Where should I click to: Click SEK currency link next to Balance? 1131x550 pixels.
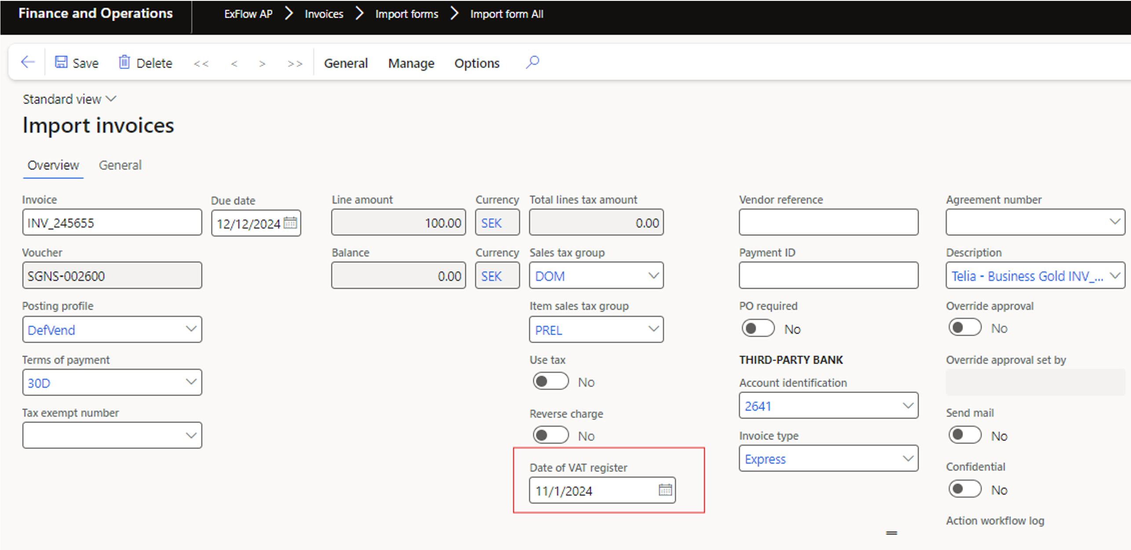[x=491, y=276]
